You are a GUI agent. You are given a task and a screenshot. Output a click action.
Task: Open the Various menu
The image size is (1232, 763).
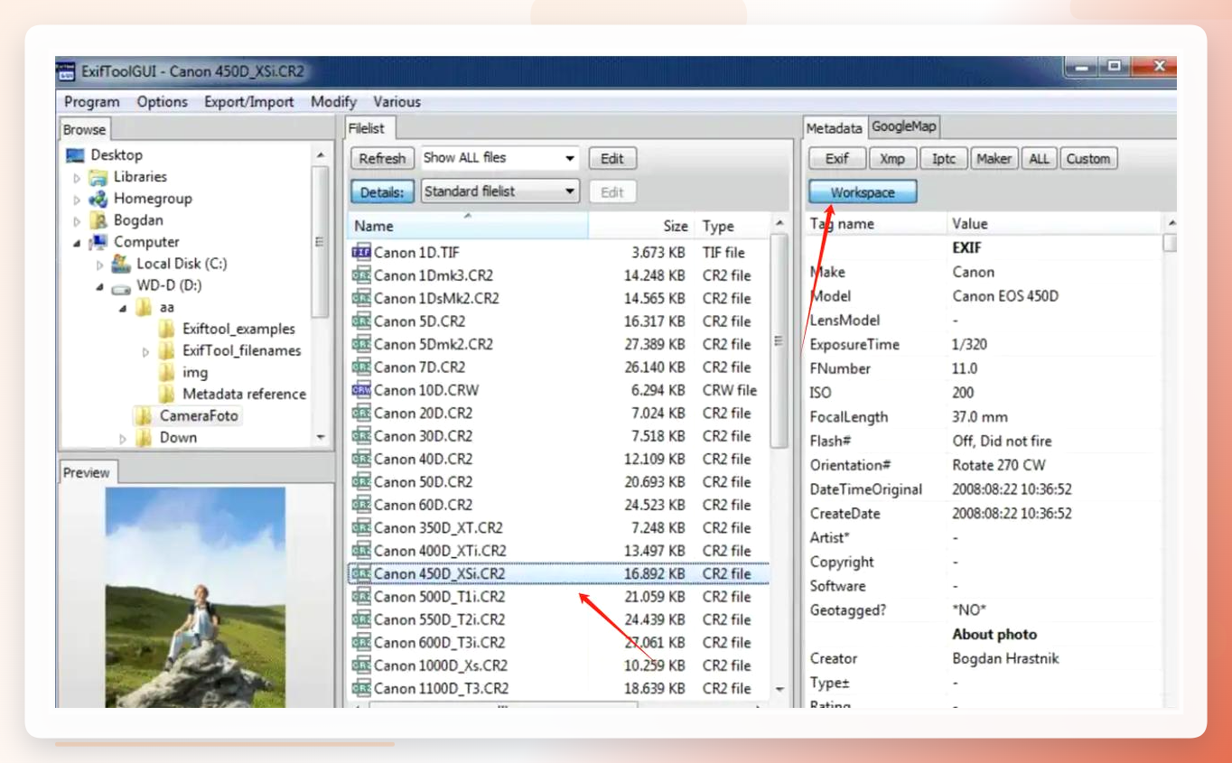coord(397,102)
